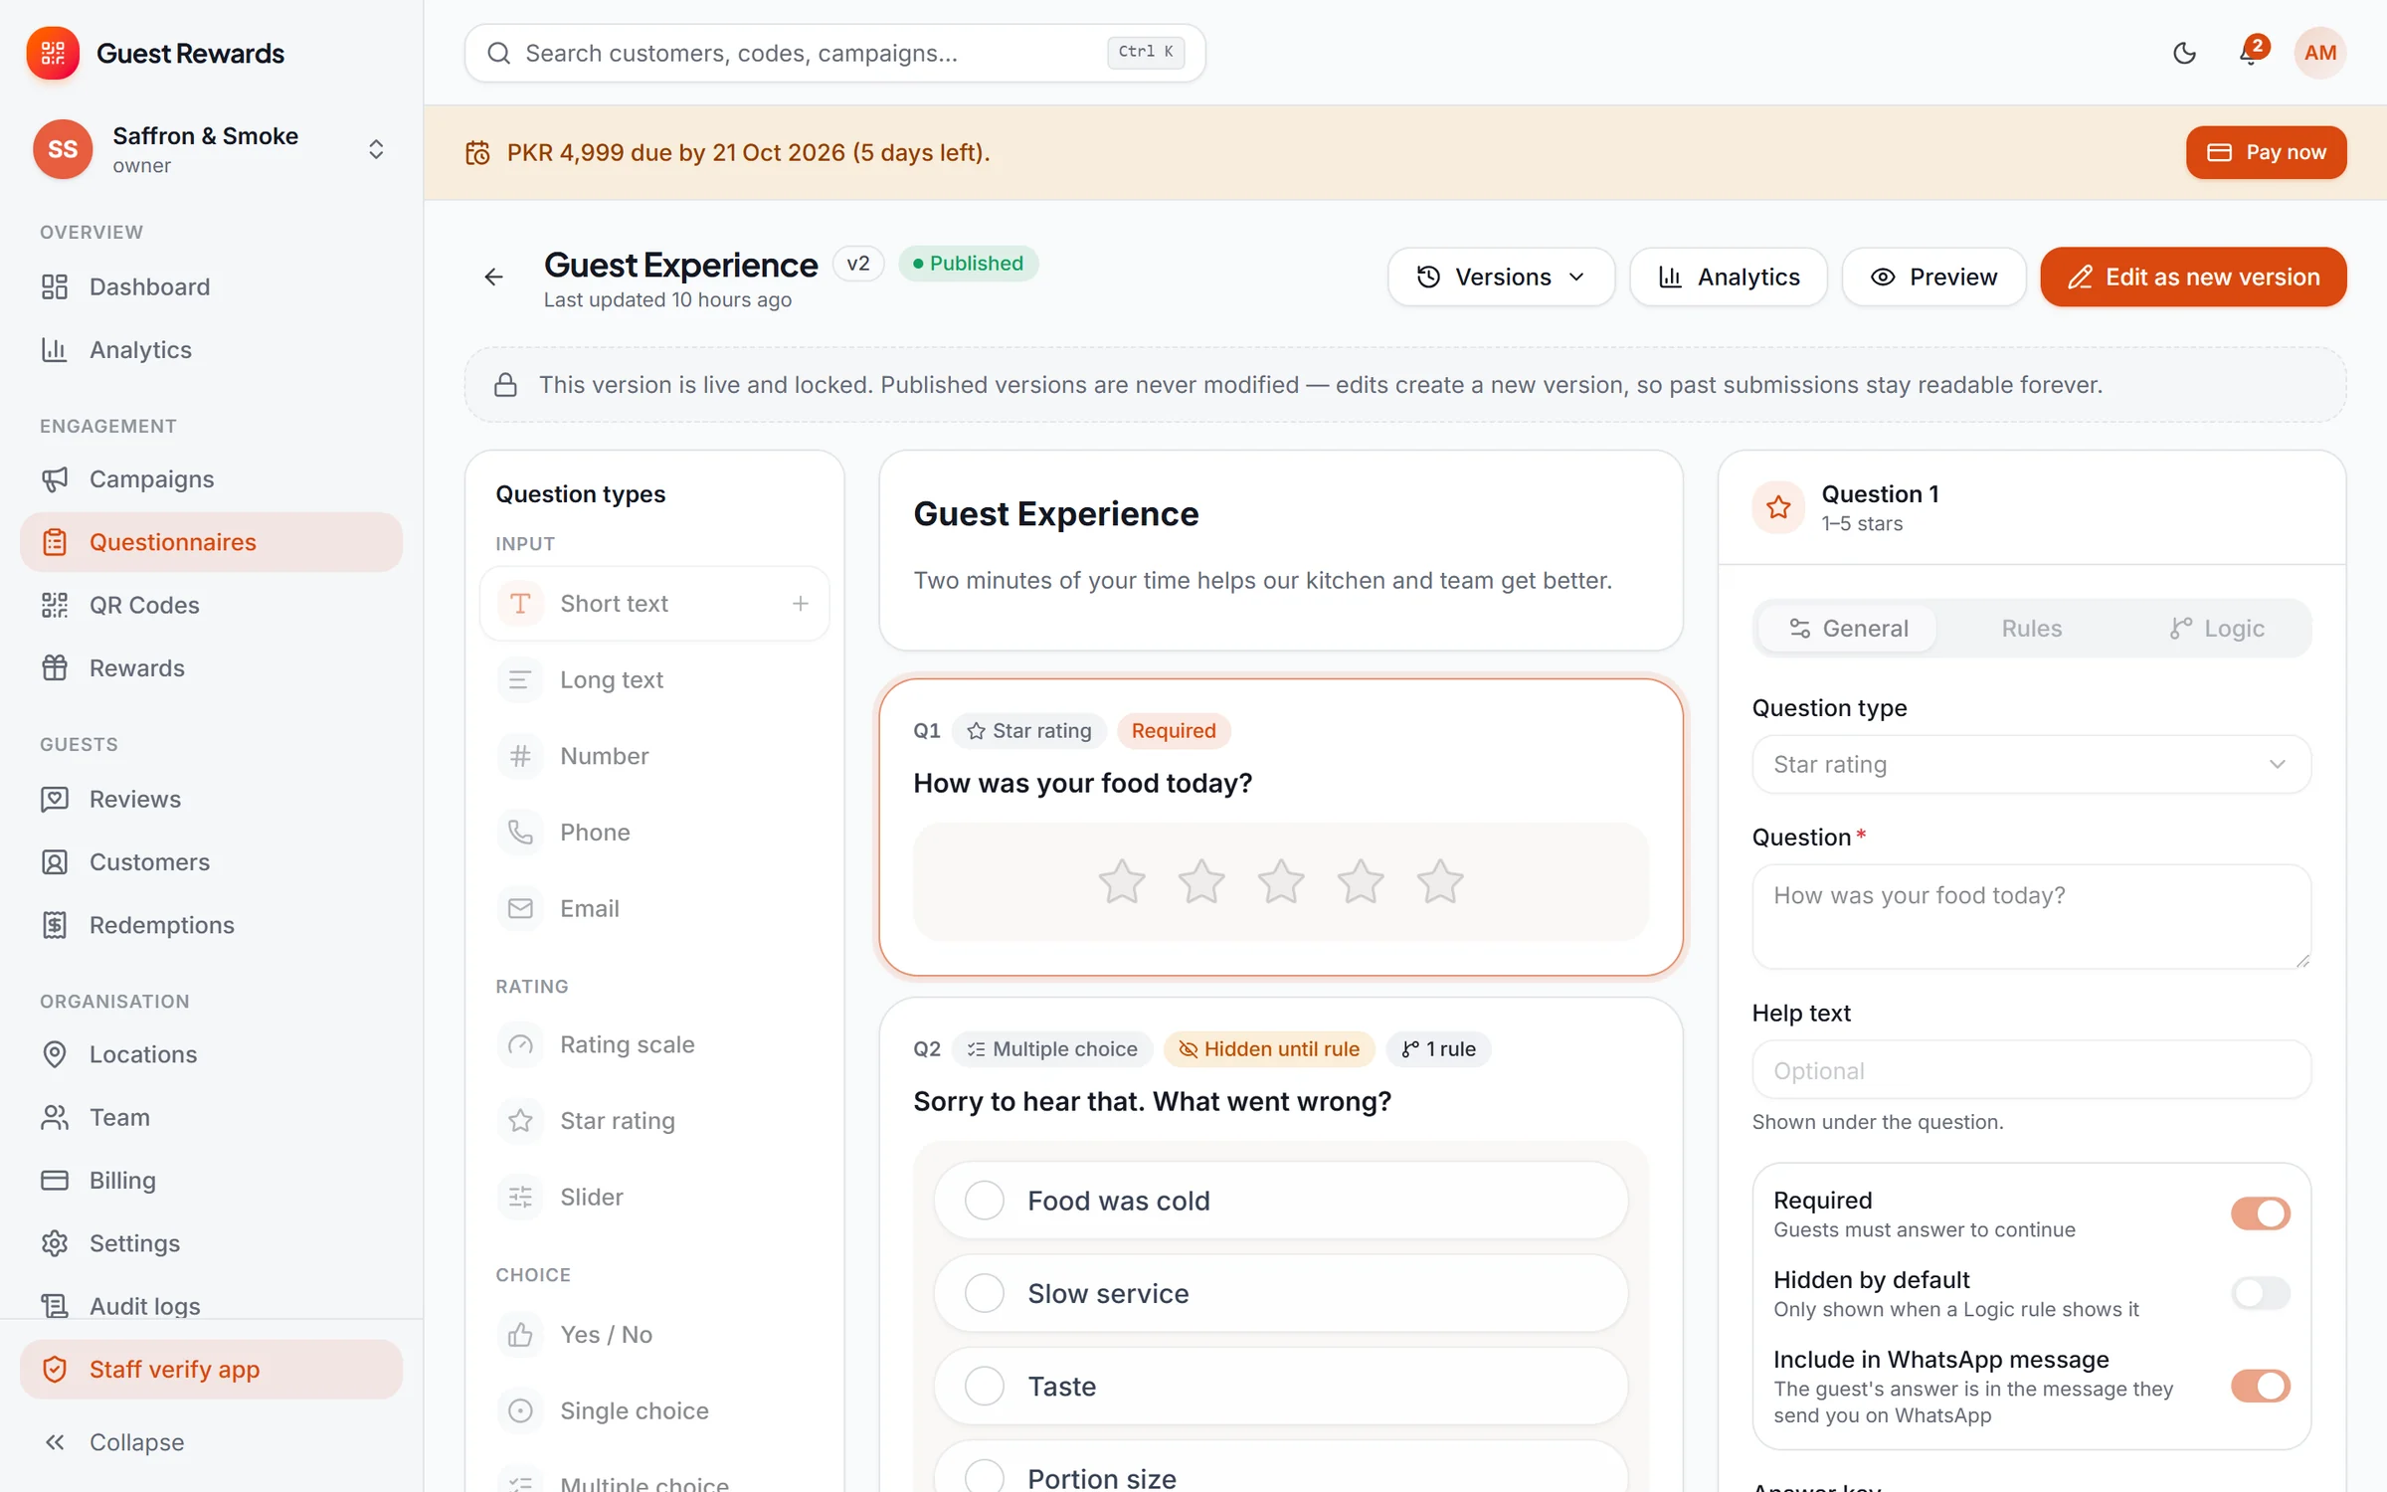The height and width of the screenshot is (1492, 2387).
Task: Add a Phone question type
Action: [654, 833]
